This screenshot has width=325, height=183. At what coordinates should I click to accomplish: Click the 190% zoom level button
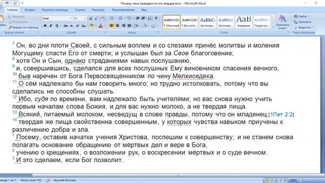(x=293, y=180)
